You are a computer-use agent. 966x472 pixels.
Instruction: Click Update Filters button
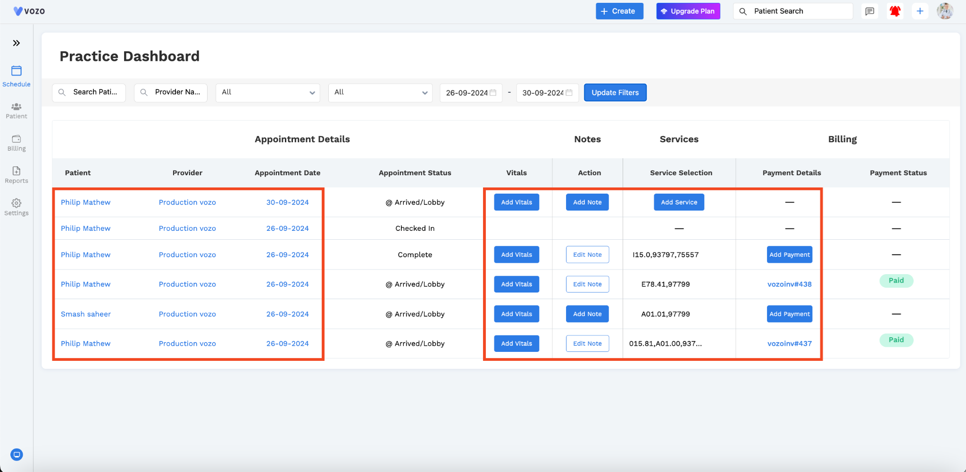point(615,93)
